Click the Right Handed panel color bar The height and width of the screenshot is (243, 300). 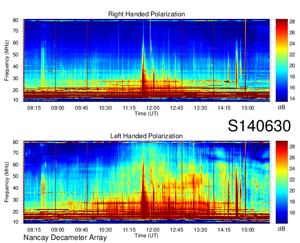tap(281, 60)
